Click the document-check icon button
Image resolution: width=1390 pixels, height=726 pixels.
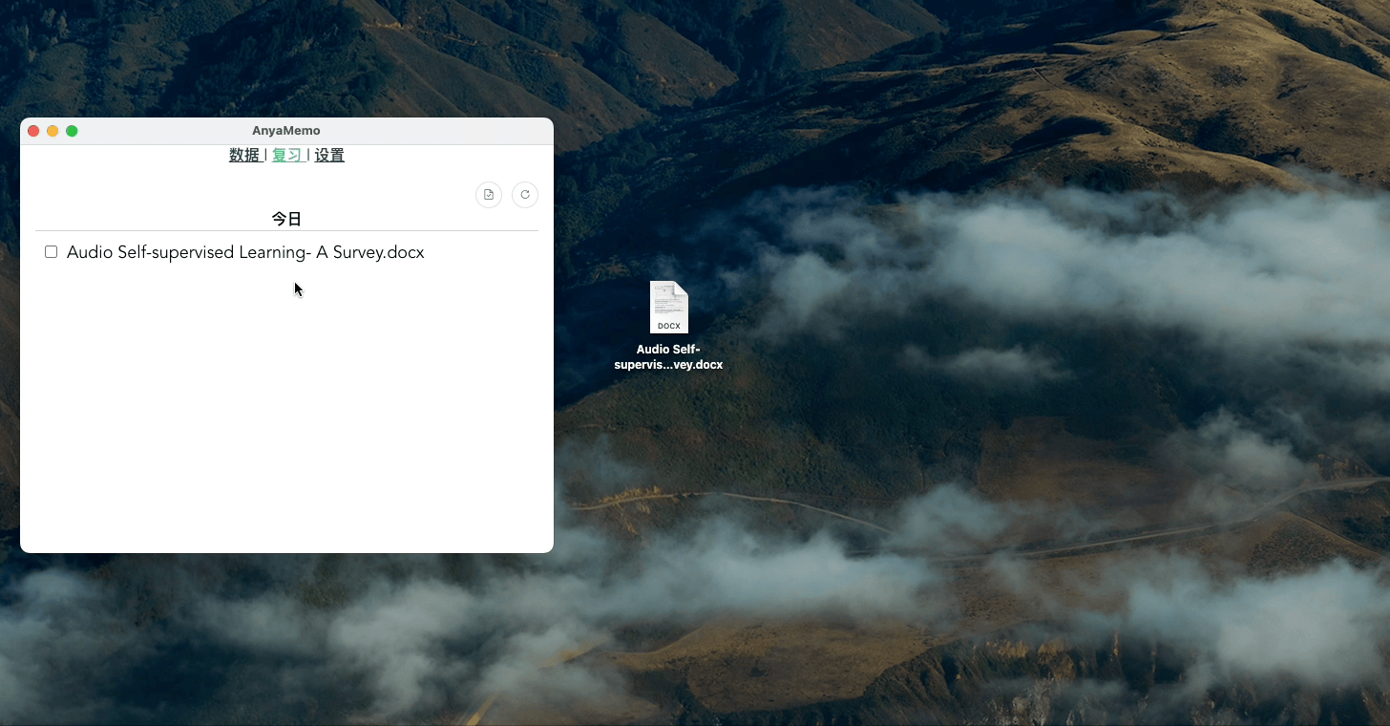point(489,195)
